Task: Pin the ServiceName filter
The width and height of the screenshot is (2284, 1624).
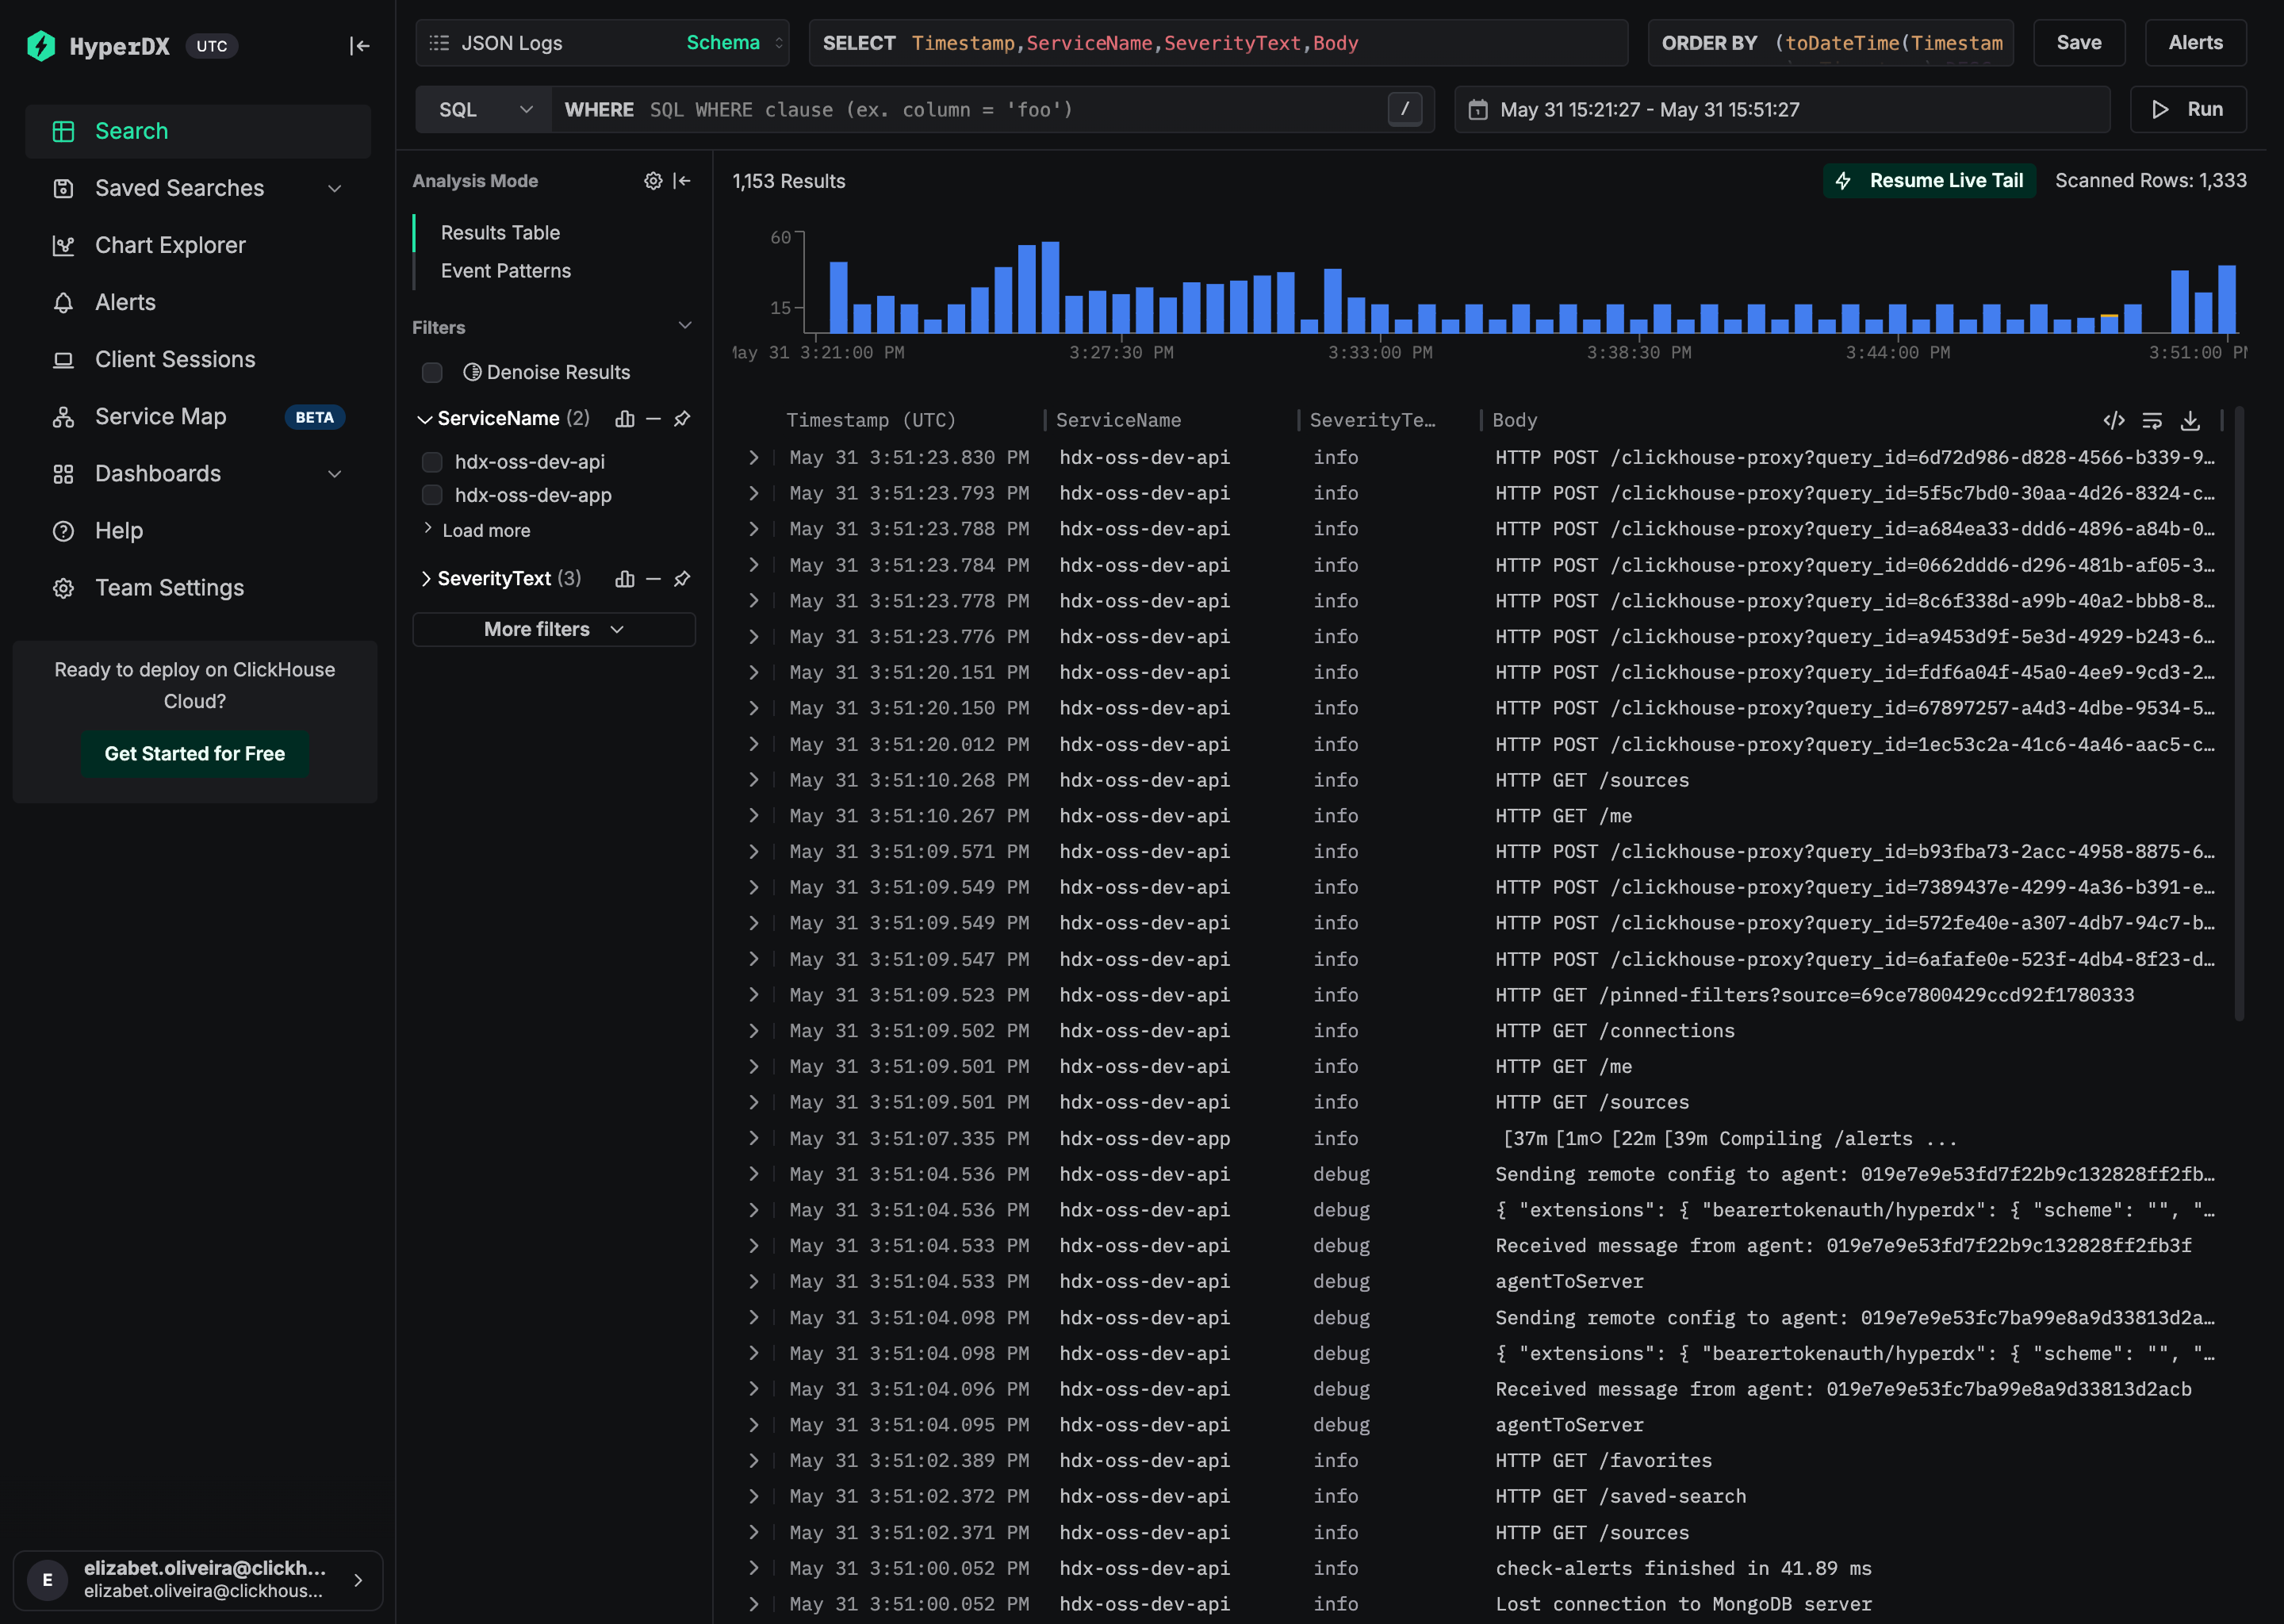Action: click(682, 419)
